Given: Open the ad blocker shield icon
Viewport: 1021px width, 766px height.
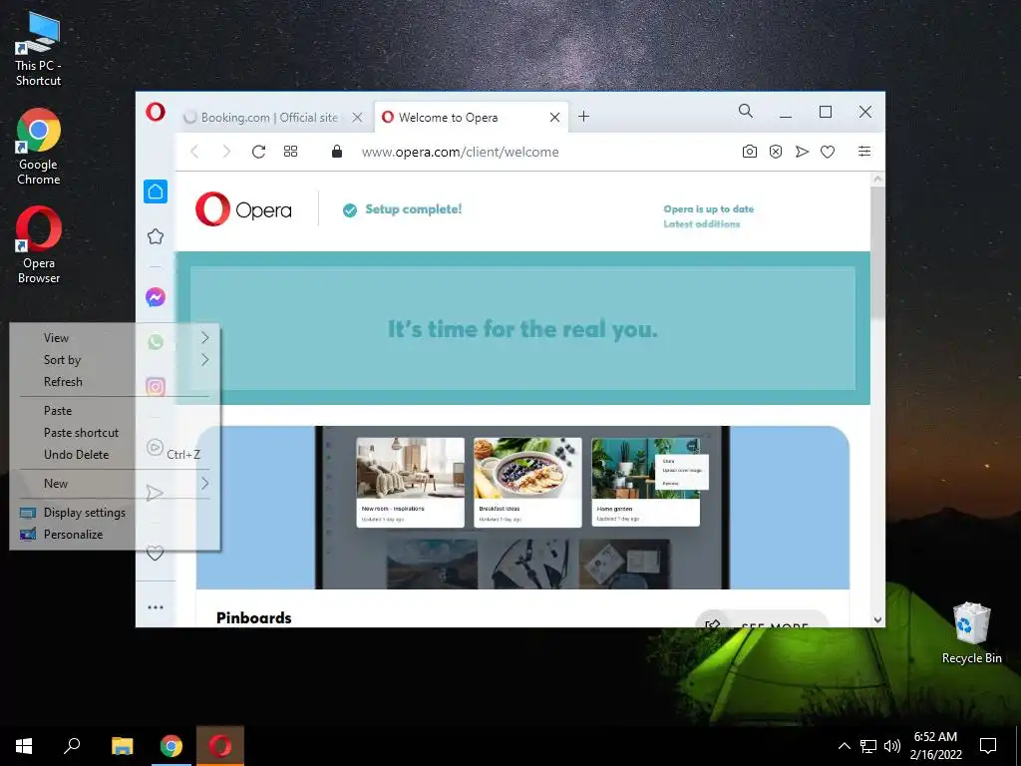Looking at the screenshot, I should pos(776,152).
